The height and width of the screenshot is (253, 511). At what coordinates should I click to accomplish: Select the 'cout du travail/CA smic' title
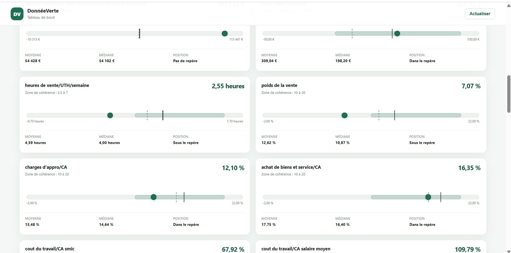pos(50,249)
